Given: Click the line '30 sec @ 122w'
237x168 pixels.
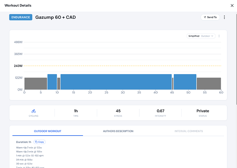Looking at the screenshot, I should pyautogui.click(x=24, y=164).
